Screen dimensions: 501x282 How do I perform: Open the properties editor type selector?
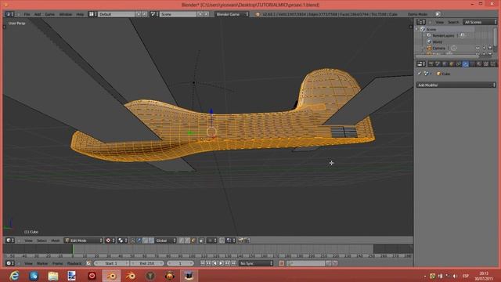click(421, 64)
